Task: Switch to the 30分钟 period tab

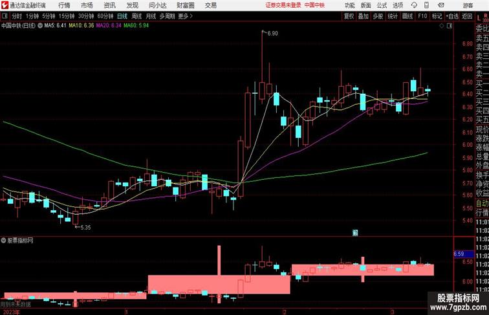Action: [x=86, y=16]
